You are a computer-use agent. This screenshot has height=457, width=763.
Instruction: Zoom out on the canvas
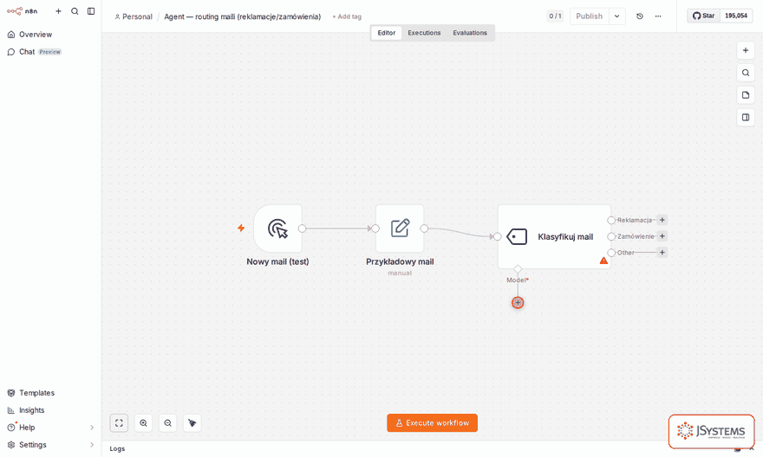[x=168, y=423]
